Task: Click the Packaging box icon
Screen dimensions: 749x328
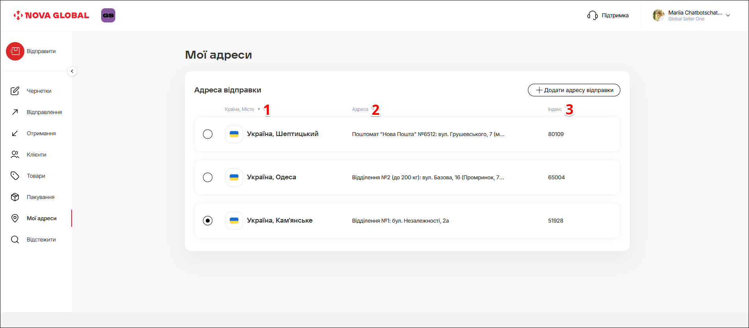Action: click(15, 197)
